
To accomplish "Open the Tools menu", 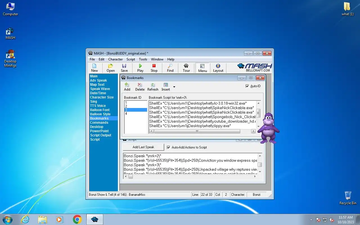I will (x=143, y=59).
